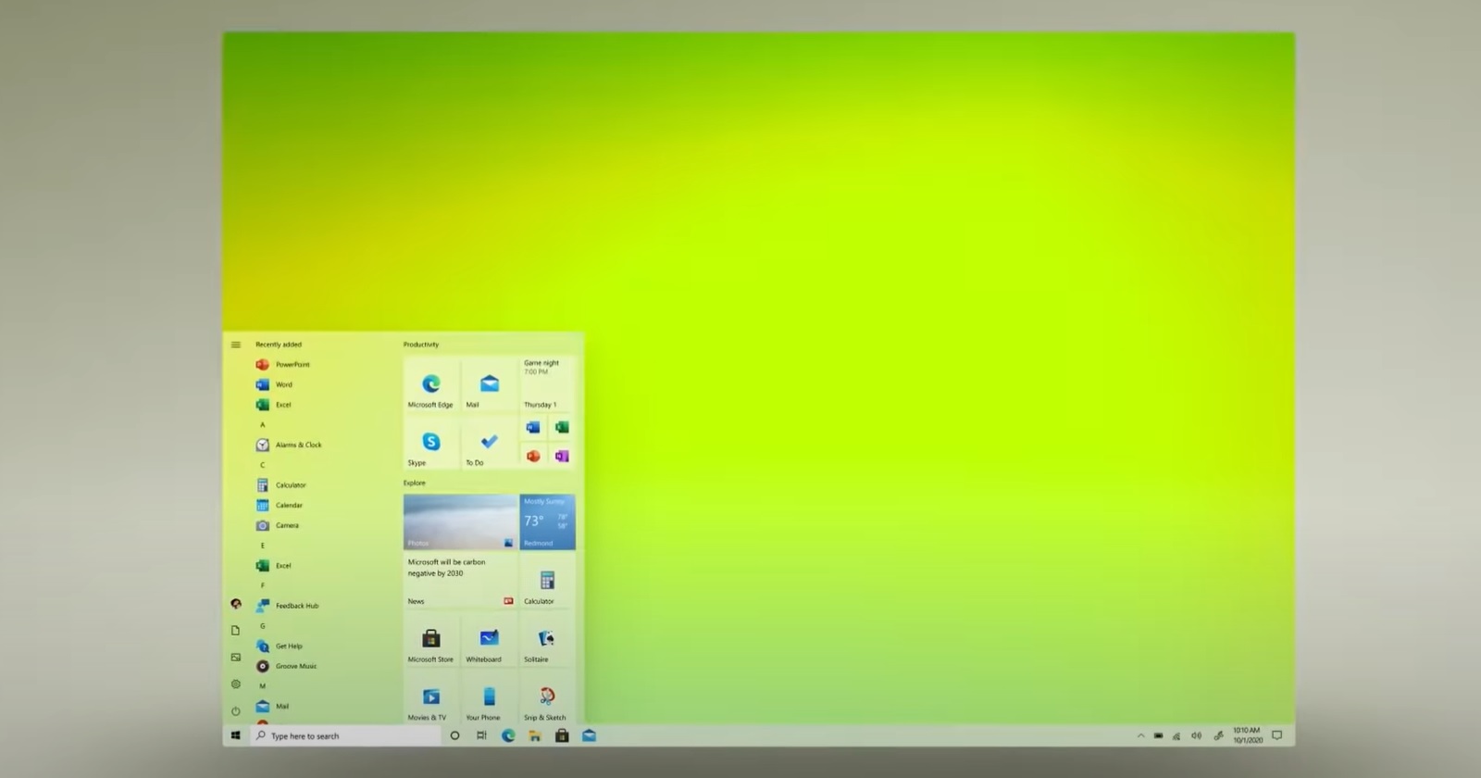Image resolution: width=1481 pixels, height=778 pixels.
Task: Open OneNote icon in Office tile group
Action: pos(562,457)
